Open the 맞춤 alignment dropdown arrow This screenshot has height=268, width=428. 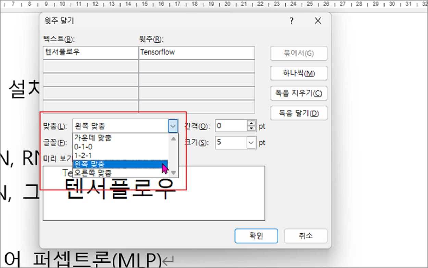pos(173,126)
